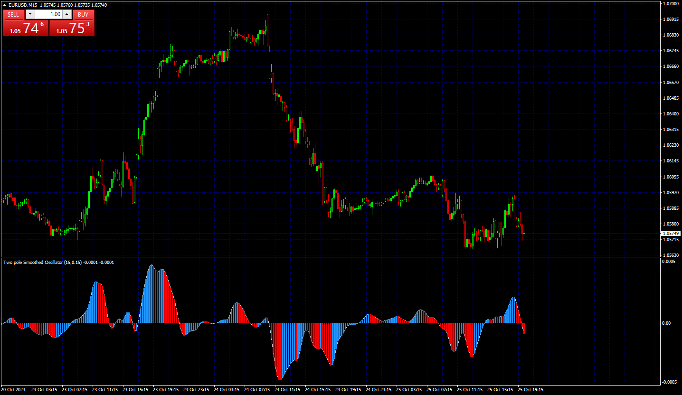Collapse the one-click trading panel triangle

pyautogui.click(x=5, y=5)
